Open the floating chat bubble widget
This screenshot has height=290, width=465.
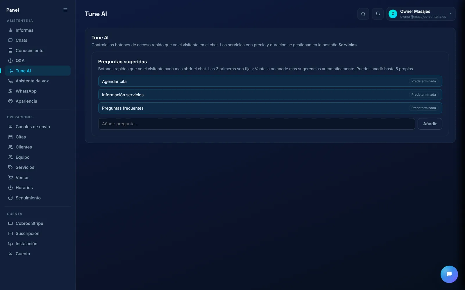pyautogui.click(x=449, y=274)
